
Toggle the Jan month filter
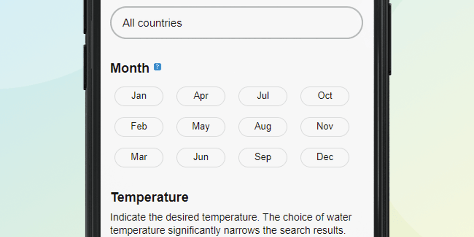[139, 96]
